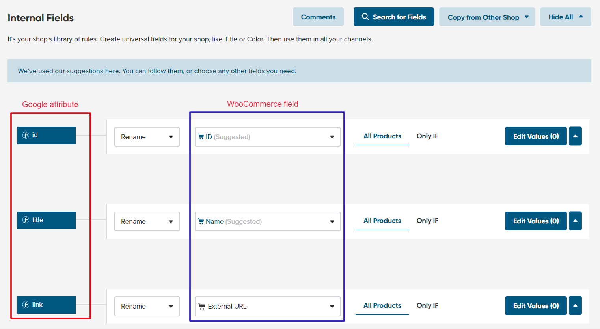
Task: Select the id field tag
Action: click(x=46, y=136)
